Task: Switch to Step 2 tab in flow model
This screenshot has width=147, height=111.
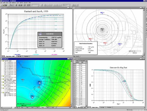Action: [x=28, y=107]
